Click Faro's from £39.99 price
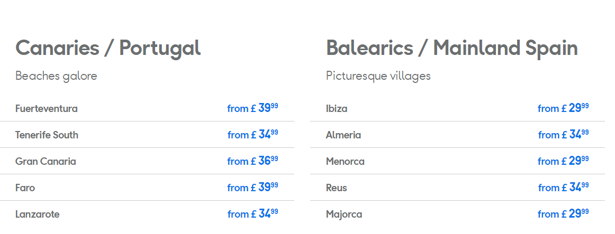 coord(252,188)
